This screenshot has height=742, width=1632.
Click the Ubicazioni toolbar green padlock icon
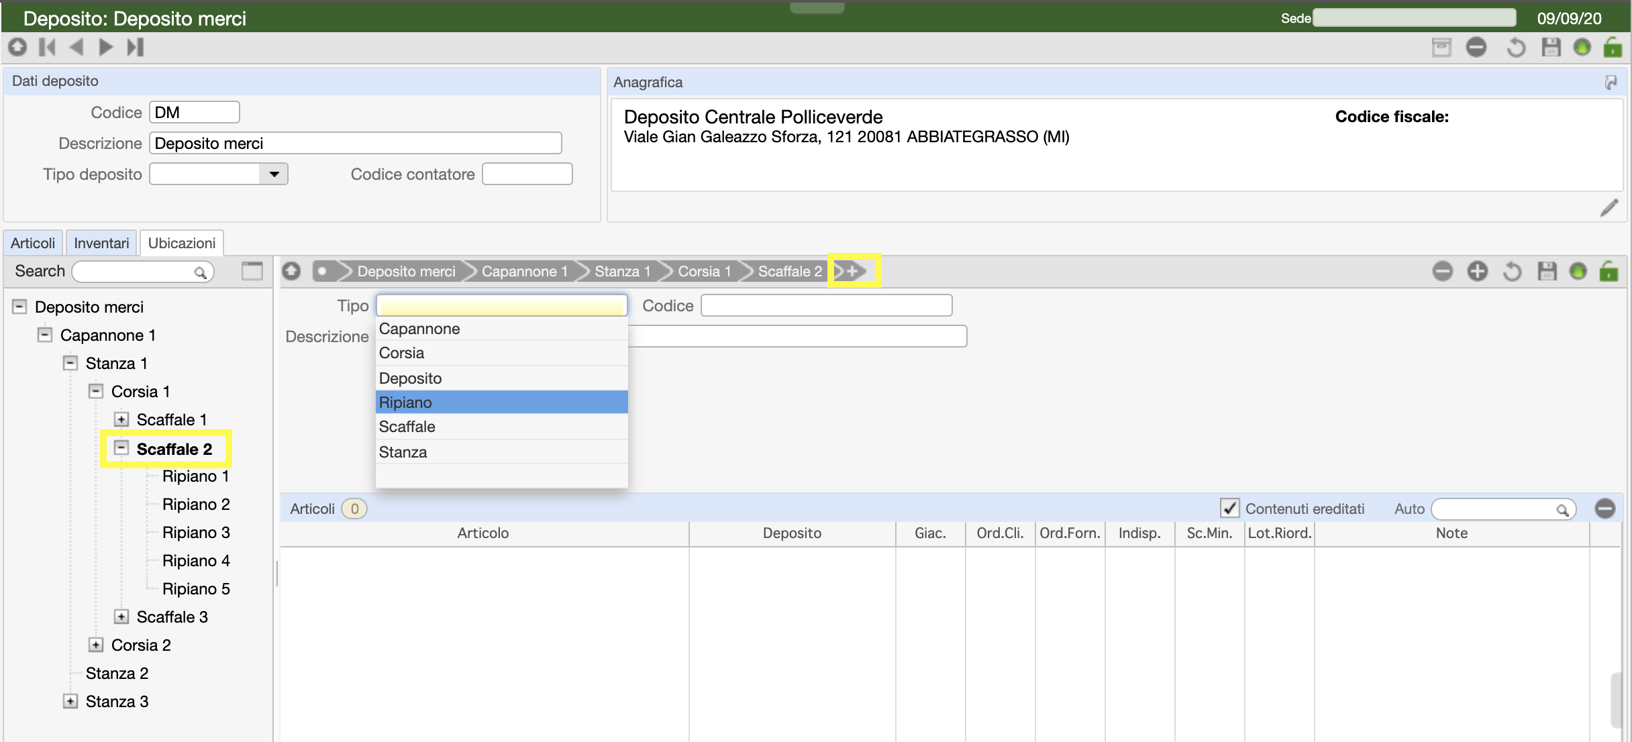[x=1609, y=271]
